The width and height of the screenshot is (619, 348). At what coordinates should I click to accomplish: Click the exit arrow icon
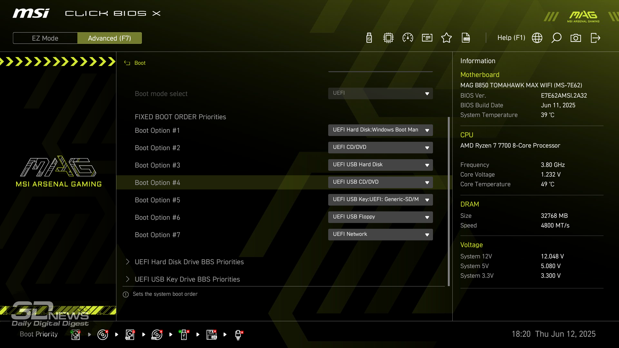(595, 38)
